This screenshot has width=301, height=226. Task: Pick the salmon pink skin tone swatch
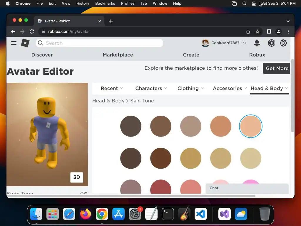coord(190,187)
